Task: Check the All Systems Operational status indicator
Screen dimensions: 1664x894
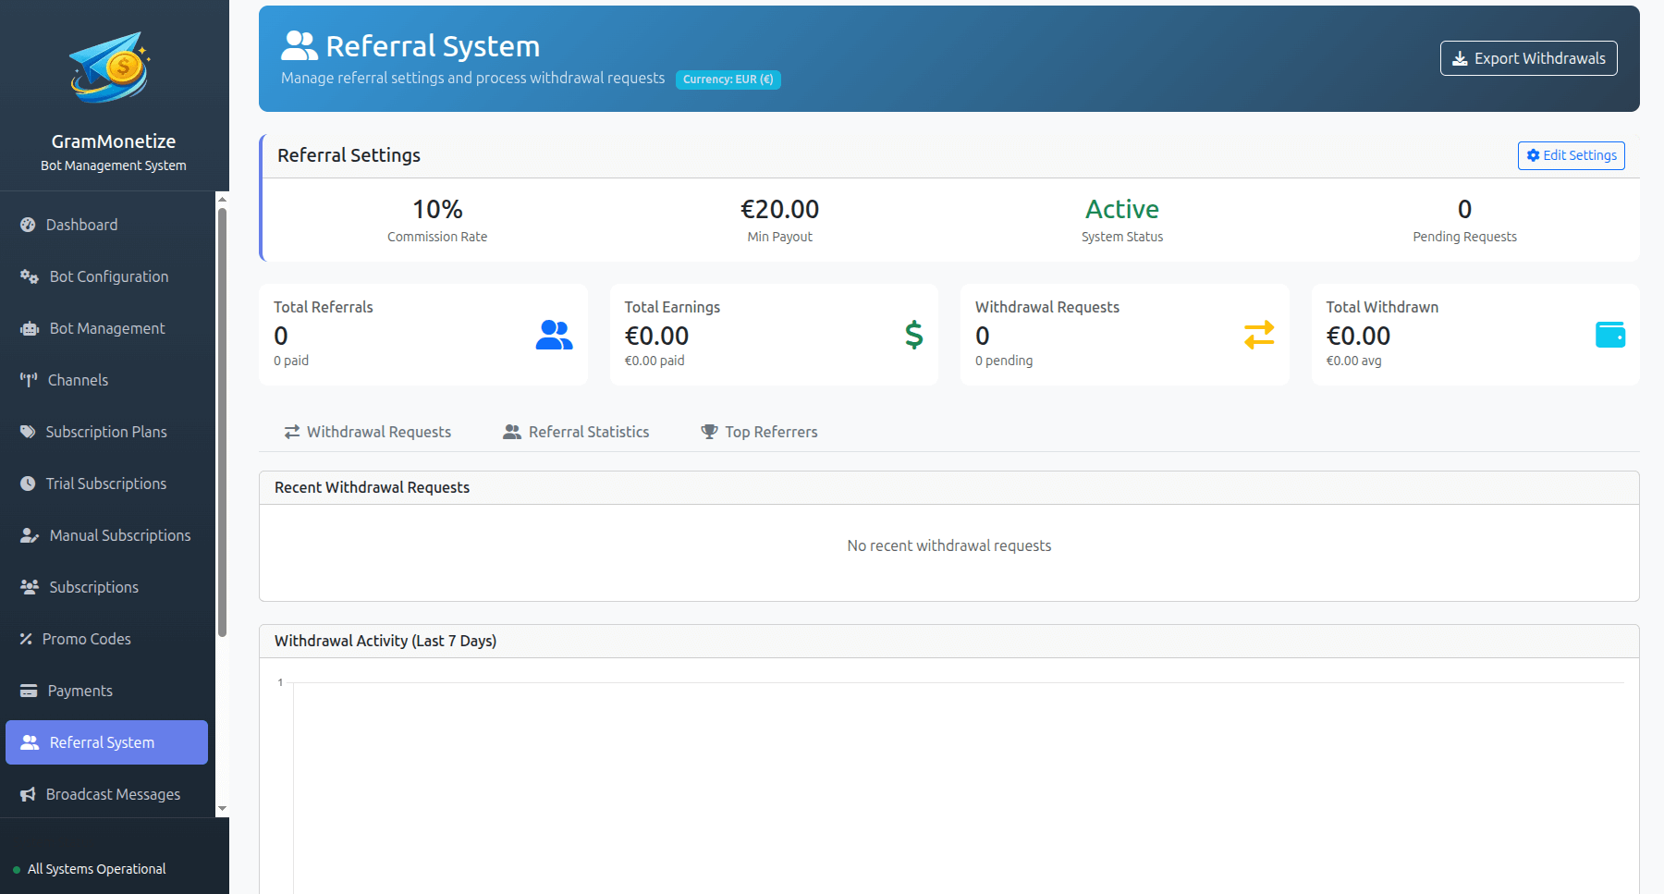Action: coord(96,868)
